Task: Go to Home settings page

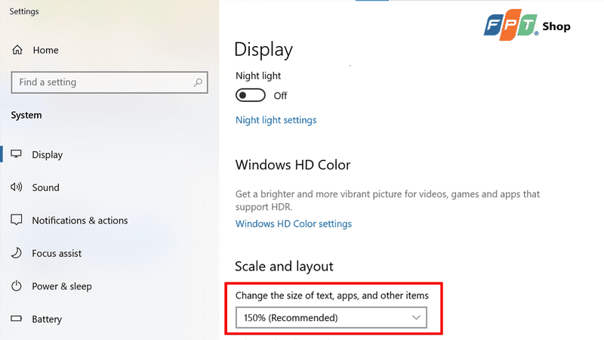Action: click(x=45, y=50)
